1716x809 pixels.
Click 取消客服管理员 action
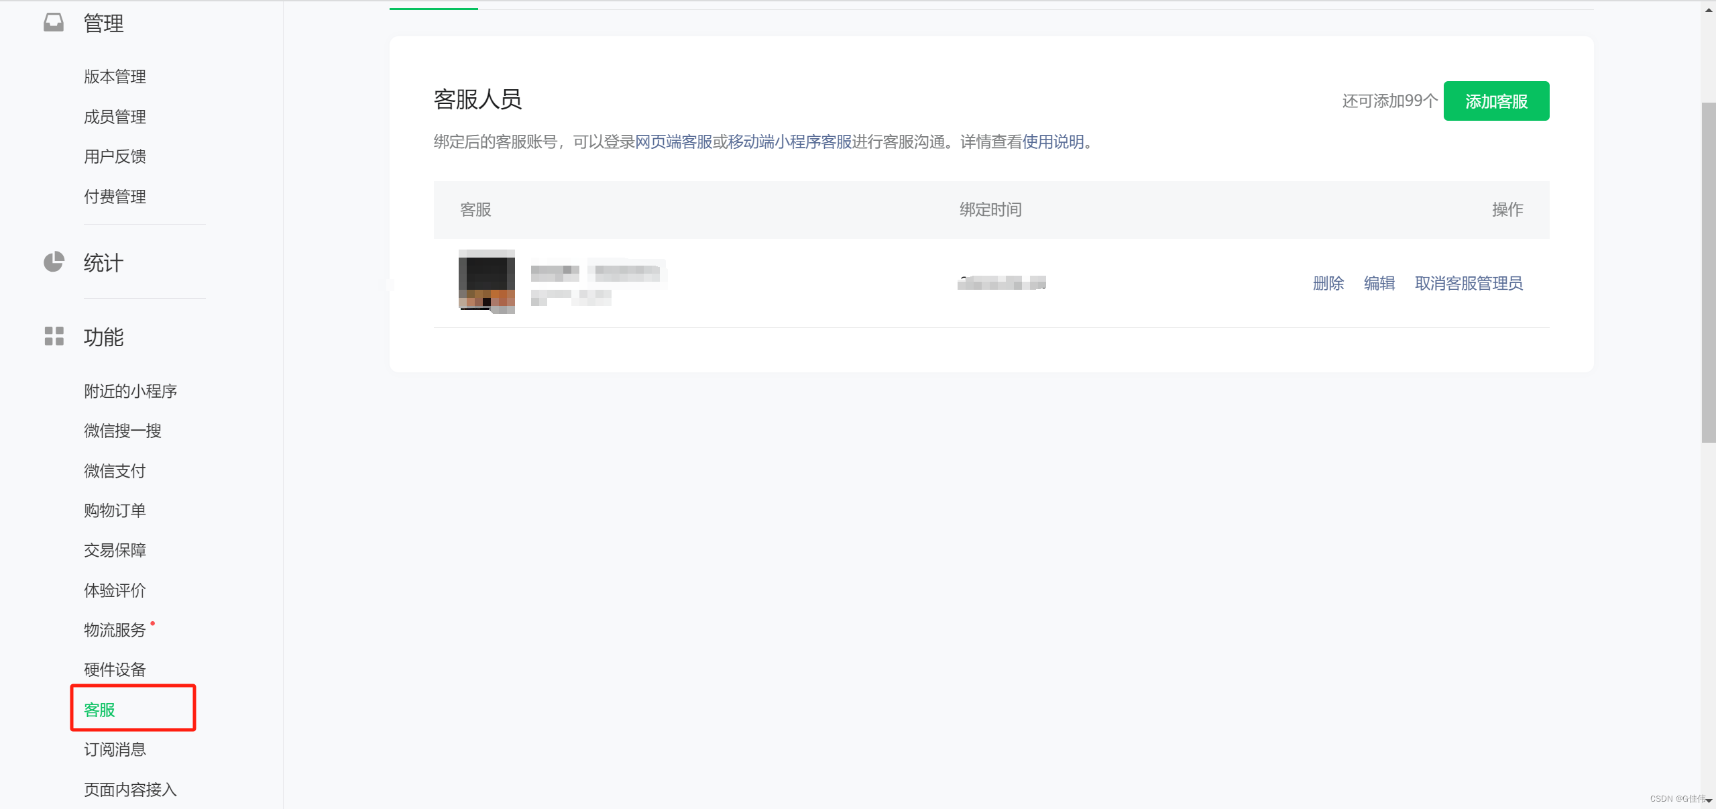tap(1468, 284)
